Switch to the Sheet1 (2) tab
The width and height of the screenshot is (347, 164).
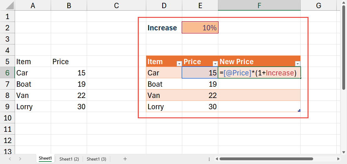69,159
